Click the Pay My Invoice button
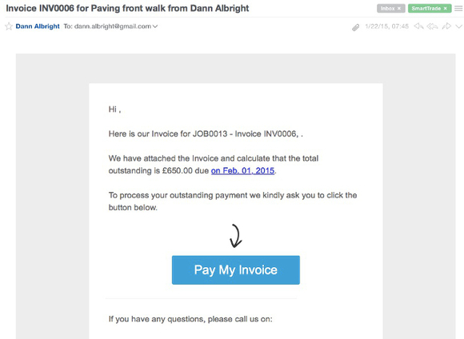Viewport: 464px width, 339px height. pos(235,269)
